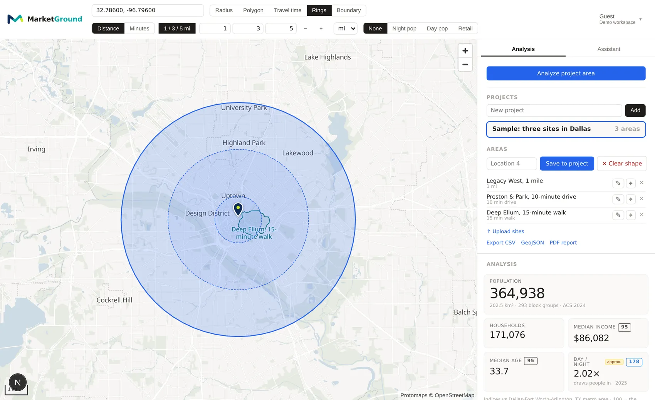
Task: Remove the Deep Ellum, 15-minute walk area
Action: (x=642, y=214)
